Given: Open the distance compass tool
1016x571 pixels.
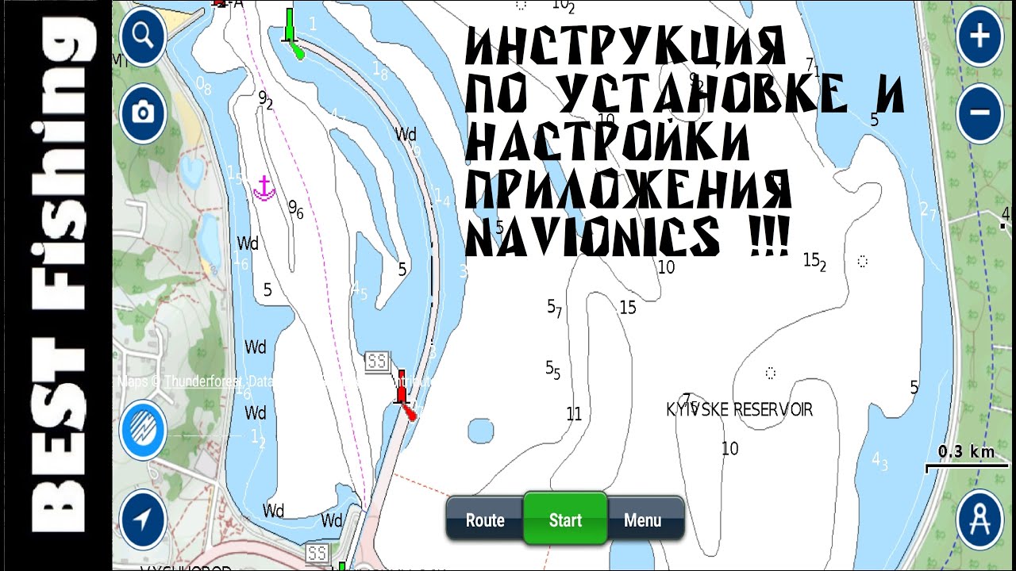Looking at the screenshot, I should (981, 520).
